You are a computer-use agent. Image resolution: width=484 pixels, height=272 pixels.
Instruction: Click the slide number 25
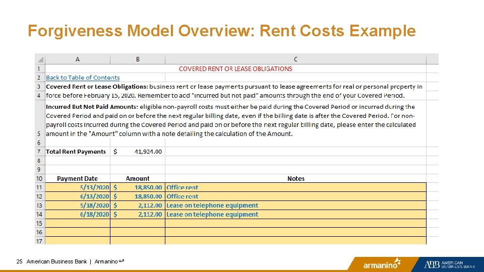pos(20,261)
